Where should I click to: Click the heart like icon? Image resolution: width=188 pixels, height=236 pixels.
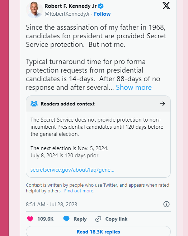click(x=30, y=219)
